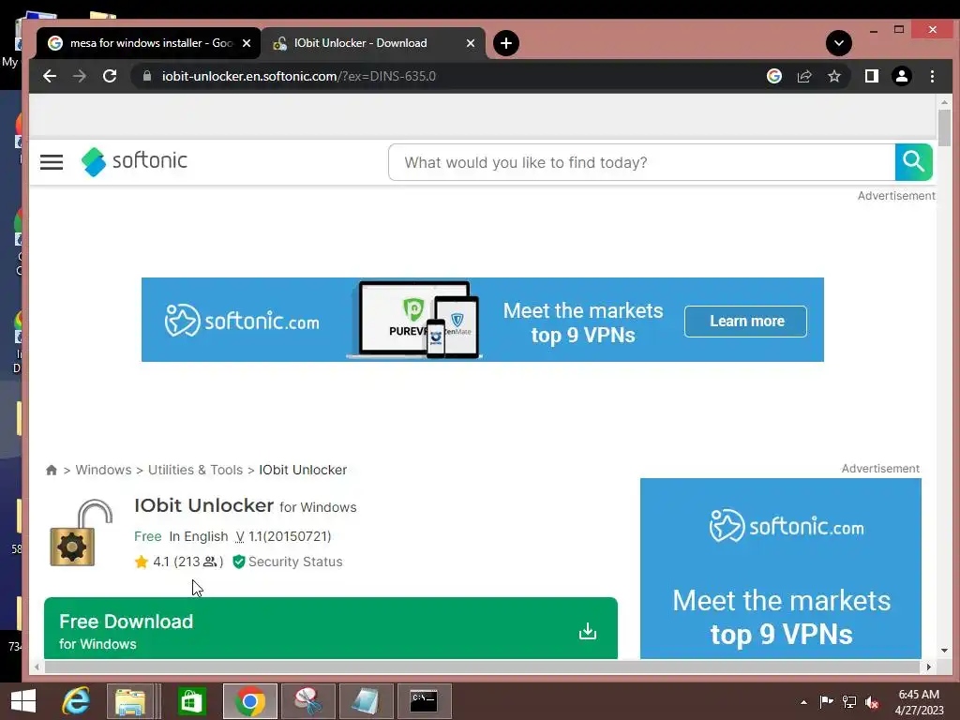Launch Internet Explorer from taskbar
The height and width of the screenshot is (720, 960).
point(76,701)
